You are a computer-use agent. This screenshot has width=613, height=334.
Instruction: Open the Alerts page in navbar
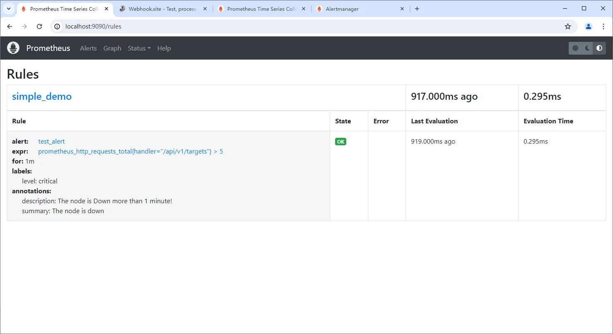(x=88, y=48)
